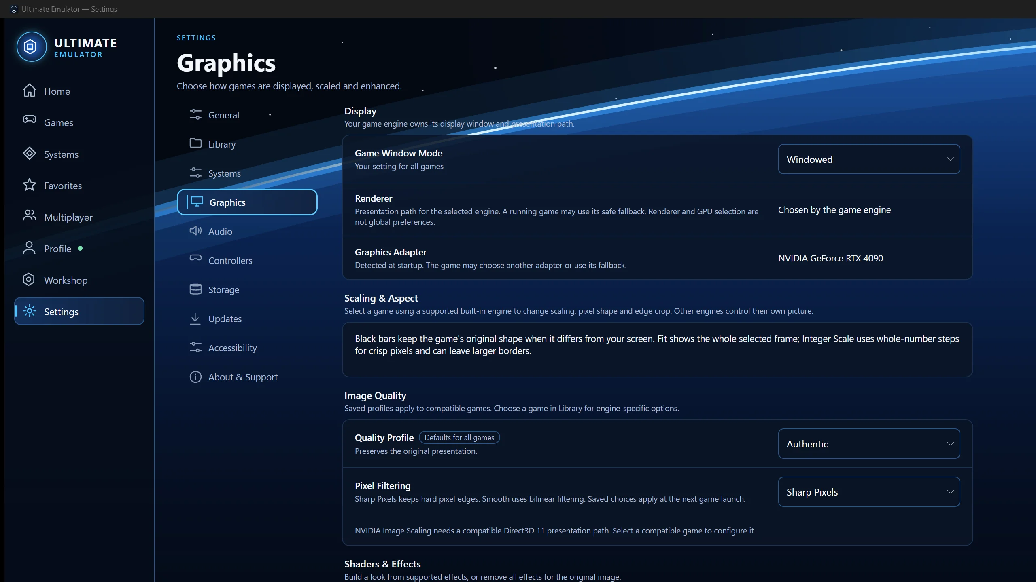Click the General sliders icon in the settings list
Screen dimensions: 1036x582
pos(195,115)
